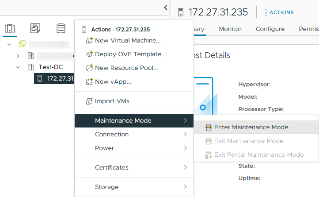Click the host icon beside title 172.27.31.235
Image resolution: width=319 pixels, height=197 pixels.
pyautogui.click(x=180, y=12)
